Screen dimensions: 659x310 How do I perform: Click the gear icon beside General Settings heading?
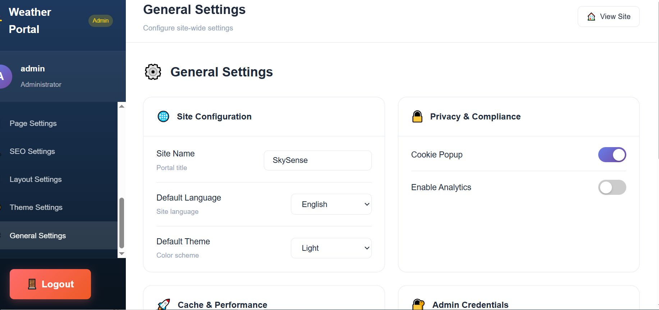coord(153,72)
